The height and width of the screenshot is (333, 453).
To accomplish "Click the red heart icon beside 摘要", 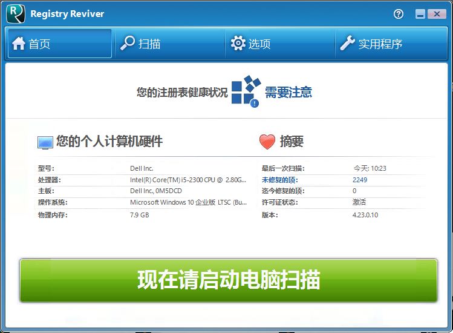I will [x=267, y=142].
